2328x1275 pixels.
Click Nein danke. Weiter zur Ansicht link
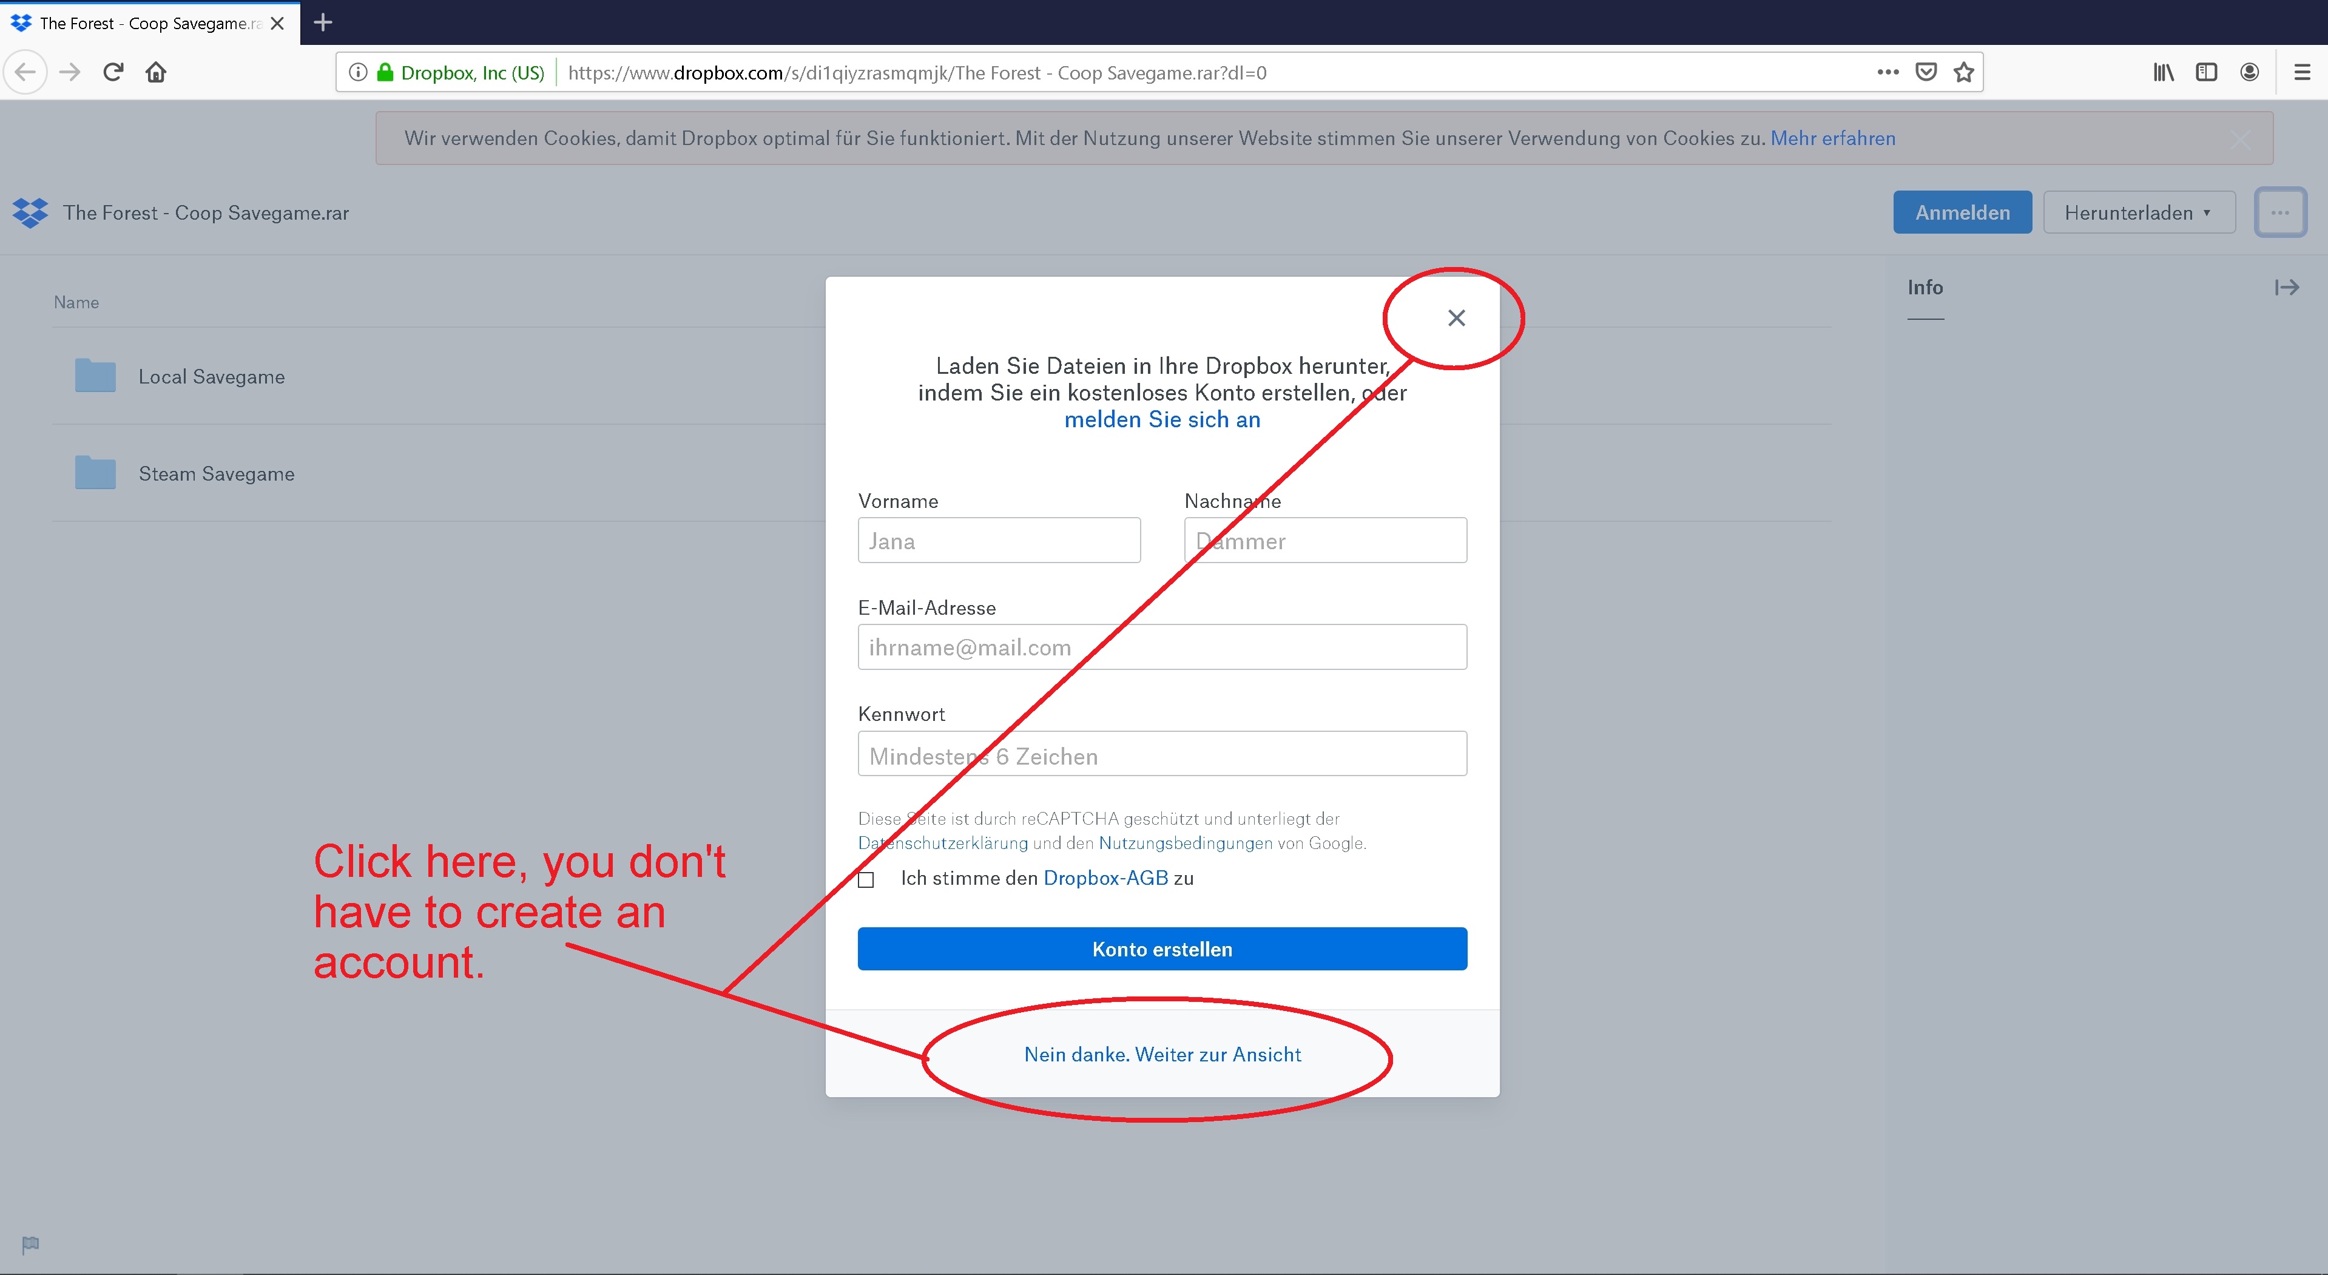click(x=1162, y=1055)
